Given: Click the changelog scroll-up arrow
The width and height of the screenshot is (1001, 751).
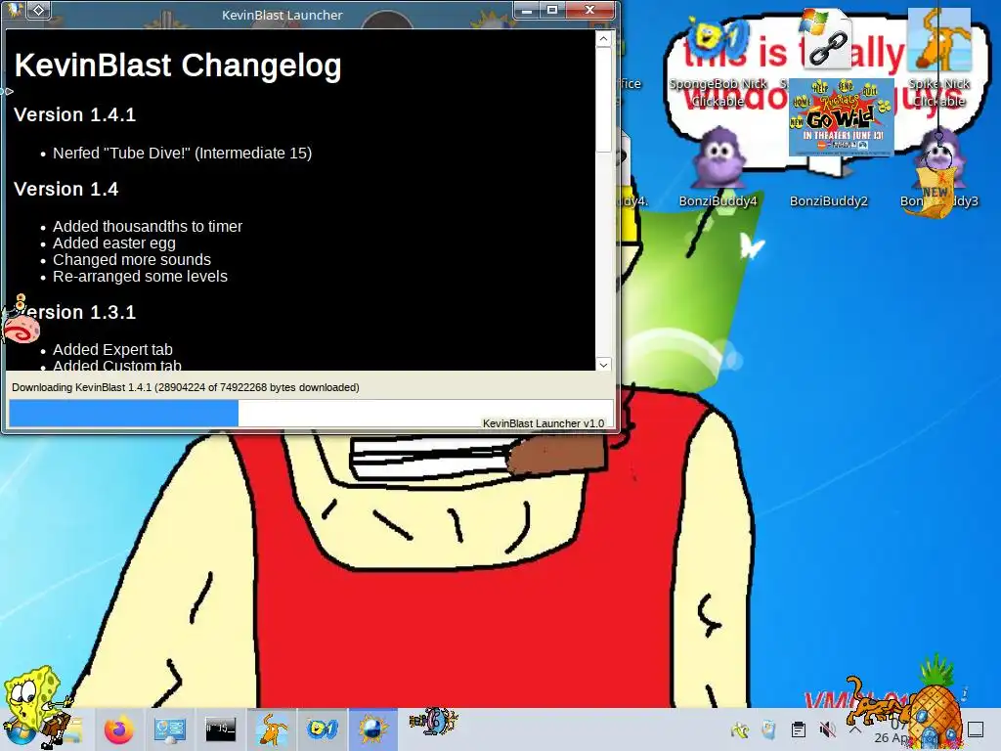Looking at the screenshot, I should [x=603, y=39].
